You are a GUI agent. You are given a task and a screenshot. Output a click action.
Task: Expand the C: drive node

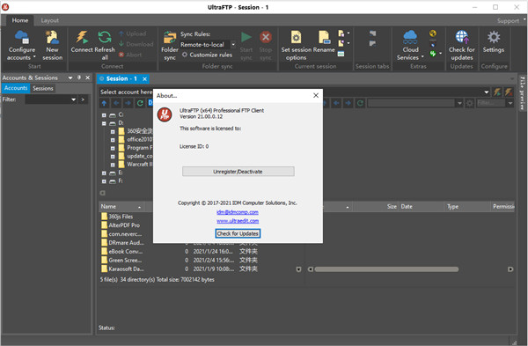(x=104, y=115)
